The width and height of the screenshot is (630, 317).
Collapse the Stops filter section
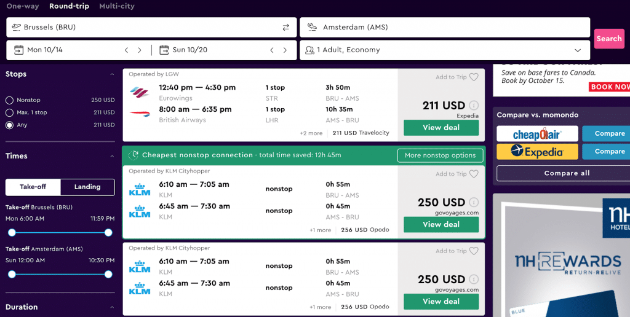[x=112, y=74]
